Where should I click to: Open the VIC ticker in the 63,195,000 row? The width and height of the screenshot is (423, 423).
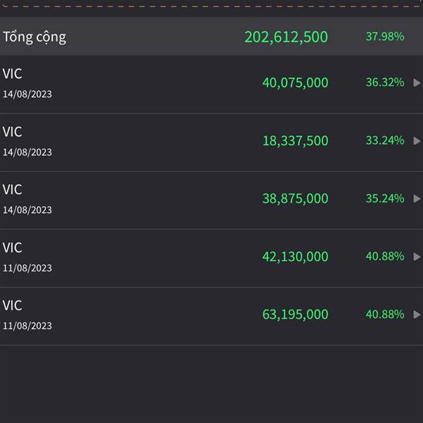click(12, 305)
